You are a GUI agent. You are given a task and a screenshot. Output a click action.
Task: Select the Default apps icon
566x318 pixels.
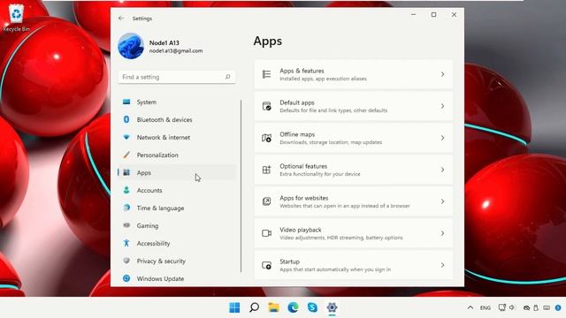point(266,106)
